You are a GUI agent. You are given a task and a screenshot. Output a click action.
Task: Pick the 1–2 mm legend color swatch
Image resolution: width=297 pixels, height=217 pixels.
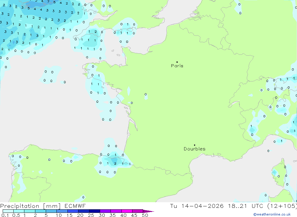tap(30, 211)
